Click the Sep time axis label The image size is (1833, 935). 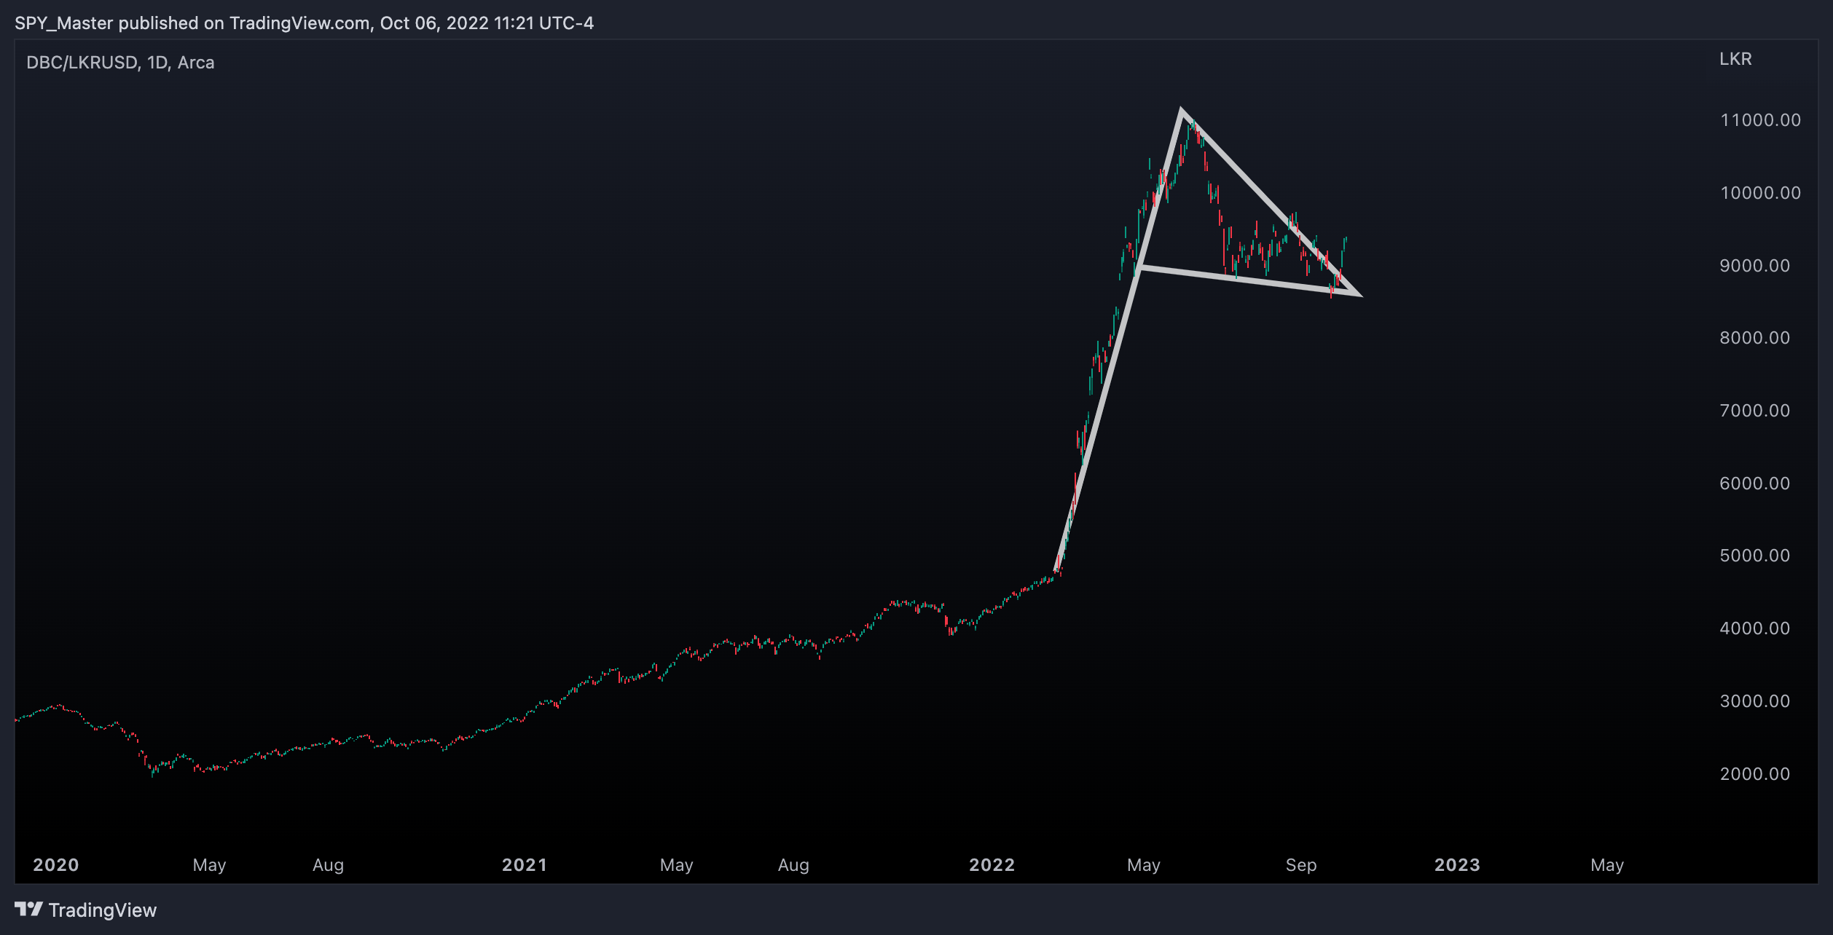click(1301, 865)
